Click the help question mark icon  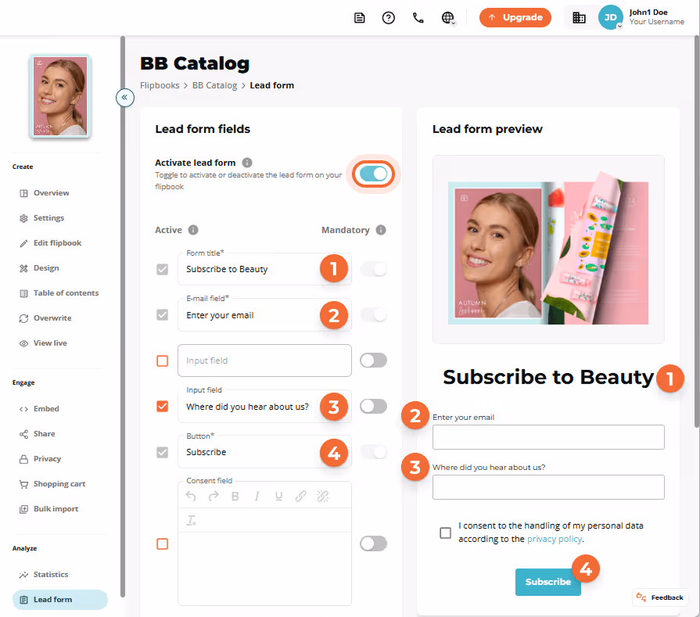point(389,18)
